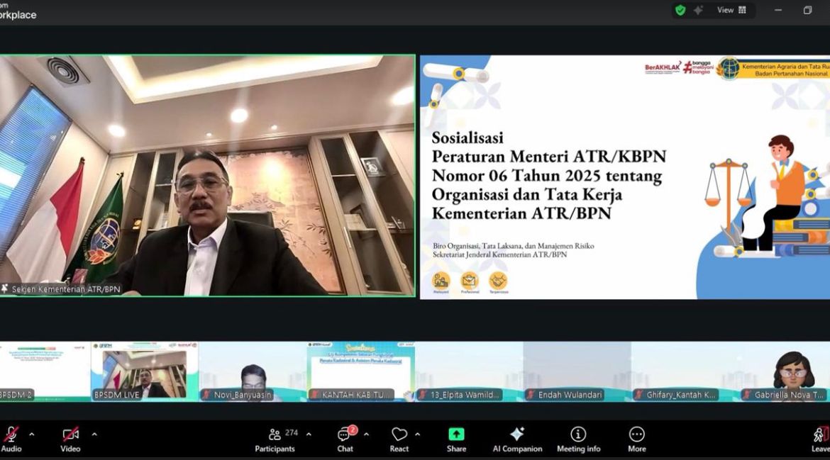Leave the meeting
Screen dimensions: 830x460
pyautogui.click(x=821, y=439)
